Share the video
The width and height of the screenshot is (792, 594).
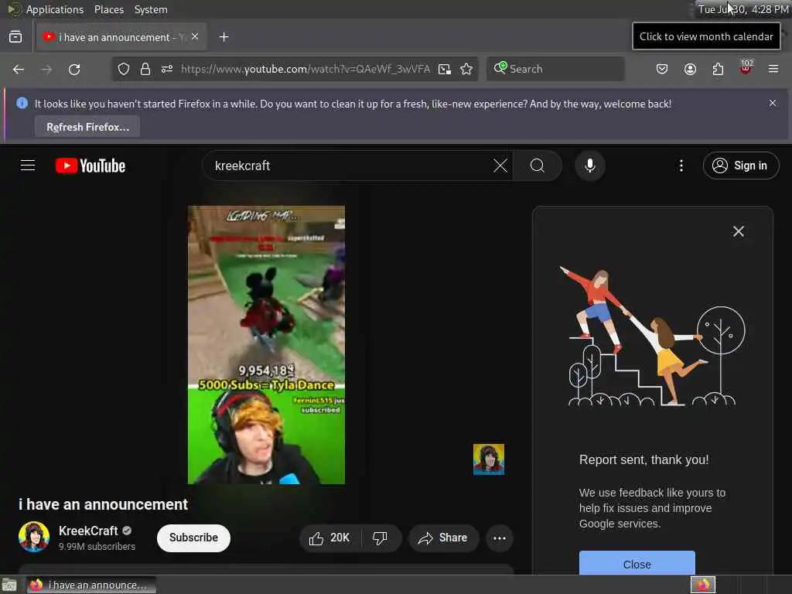(443, 538)
